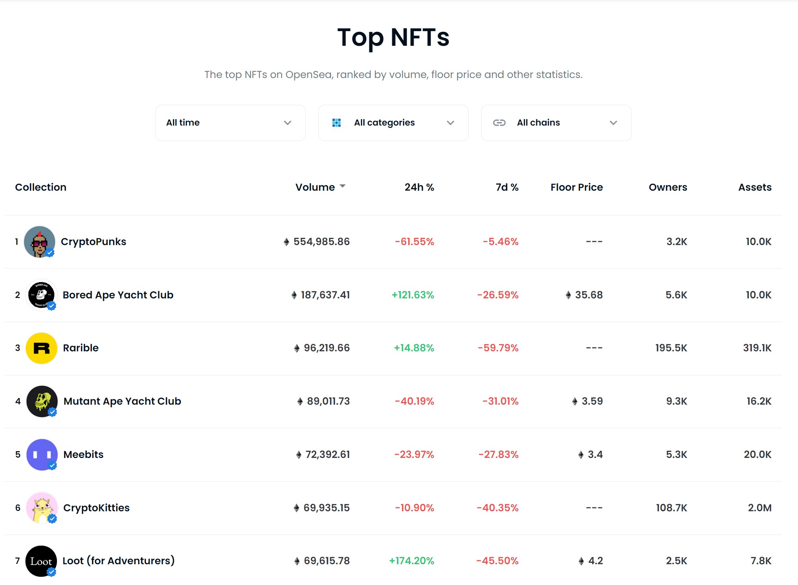The height and width of the screenshot is (585, 798).
Task: Open the Loot (for Adventurers) collection
Action: (x=119, y=561)
